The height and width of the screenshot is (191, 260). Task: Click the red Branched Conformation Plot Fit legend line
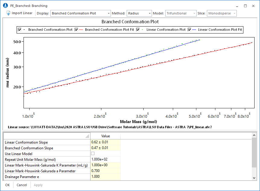tap(81, 30)
